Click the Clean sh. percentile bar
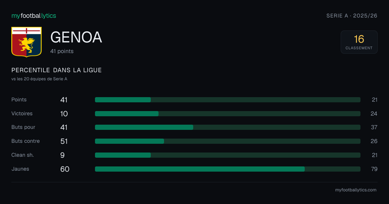Image resolution: width=389 pixels, height=204 pixels. pyautogui.click(x=228, y=155)
